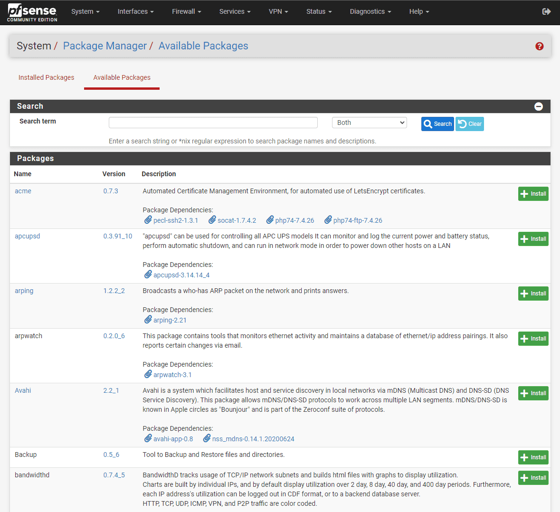This screenshot has height=512, width=560.
Task: Open avahi-app-0.8 dependency link
Action: 173,439
